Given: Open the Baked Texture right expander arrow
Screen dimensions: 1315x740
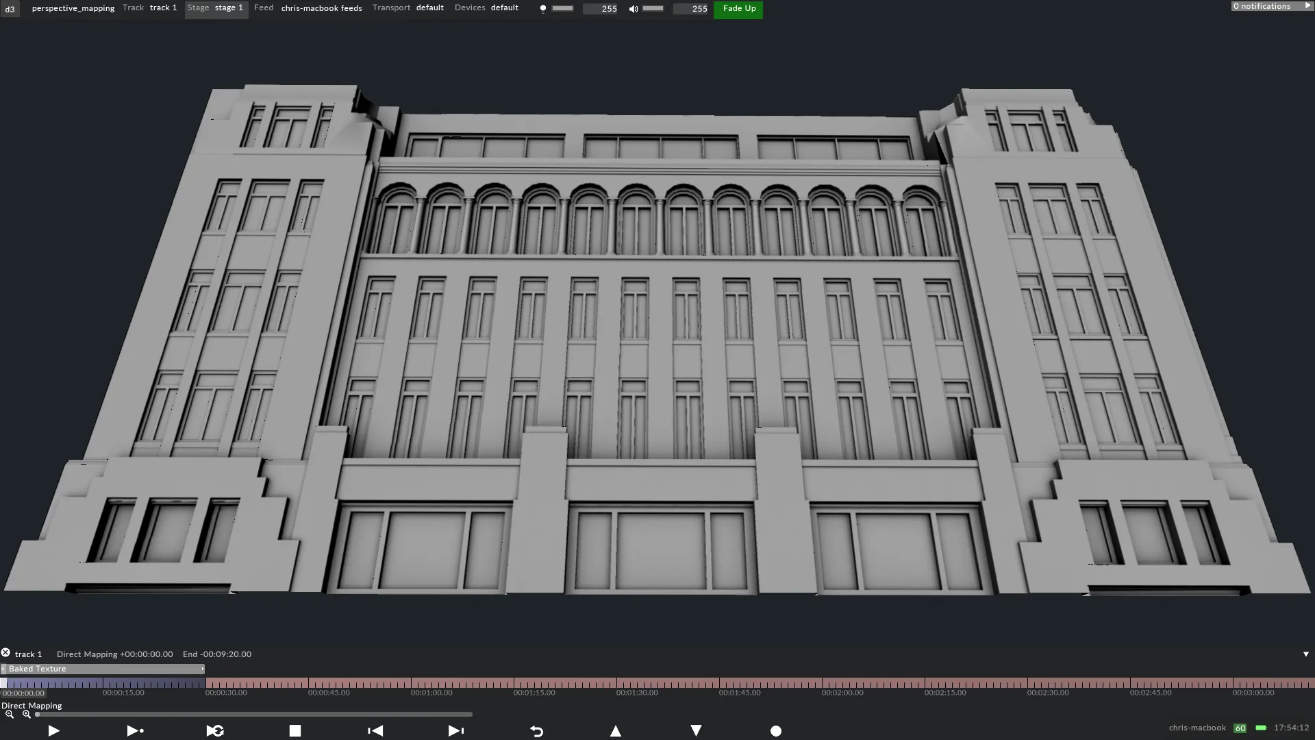Looking at the screenshot, I should pyautogui.click(x=202, y=669).
